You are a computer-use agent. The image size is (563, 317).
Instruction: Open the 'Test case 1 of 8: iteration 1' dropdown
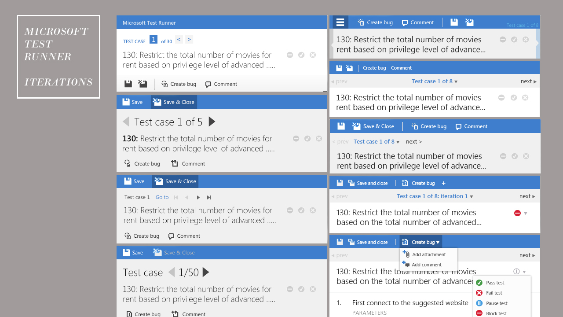[x=435, y=196]
